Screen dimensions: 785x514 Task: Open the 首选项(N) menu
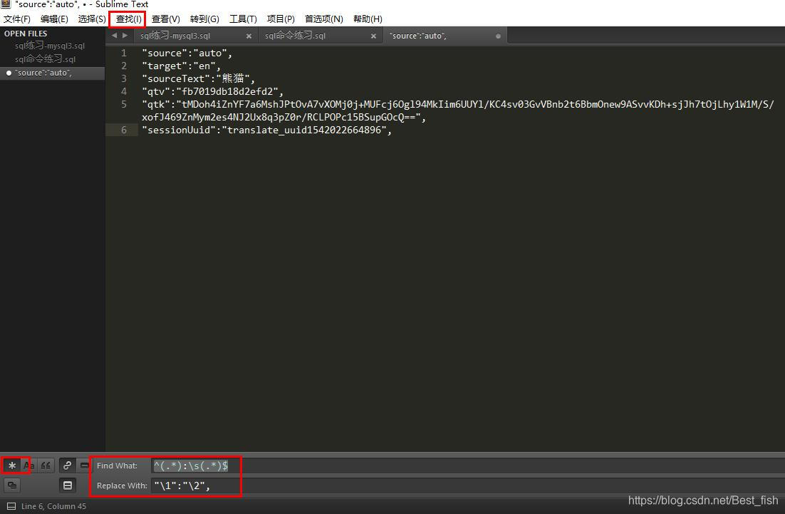(324, 19)
